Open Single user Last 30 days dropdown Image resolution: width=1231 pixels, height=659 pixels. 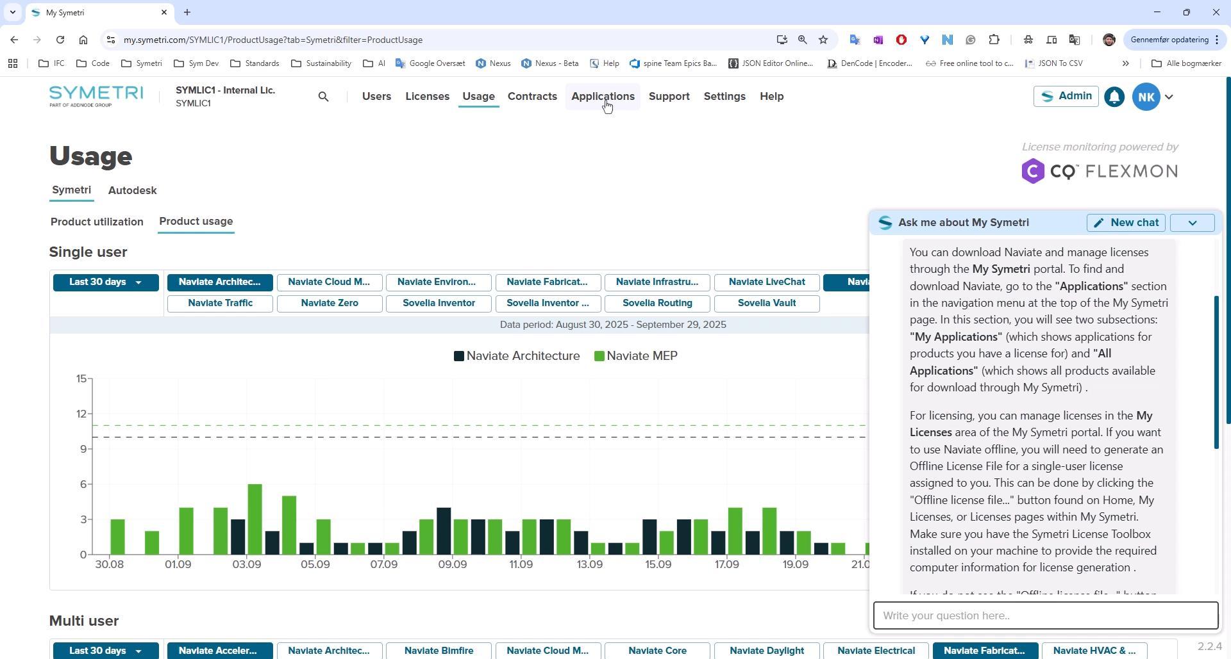(106, 282)
